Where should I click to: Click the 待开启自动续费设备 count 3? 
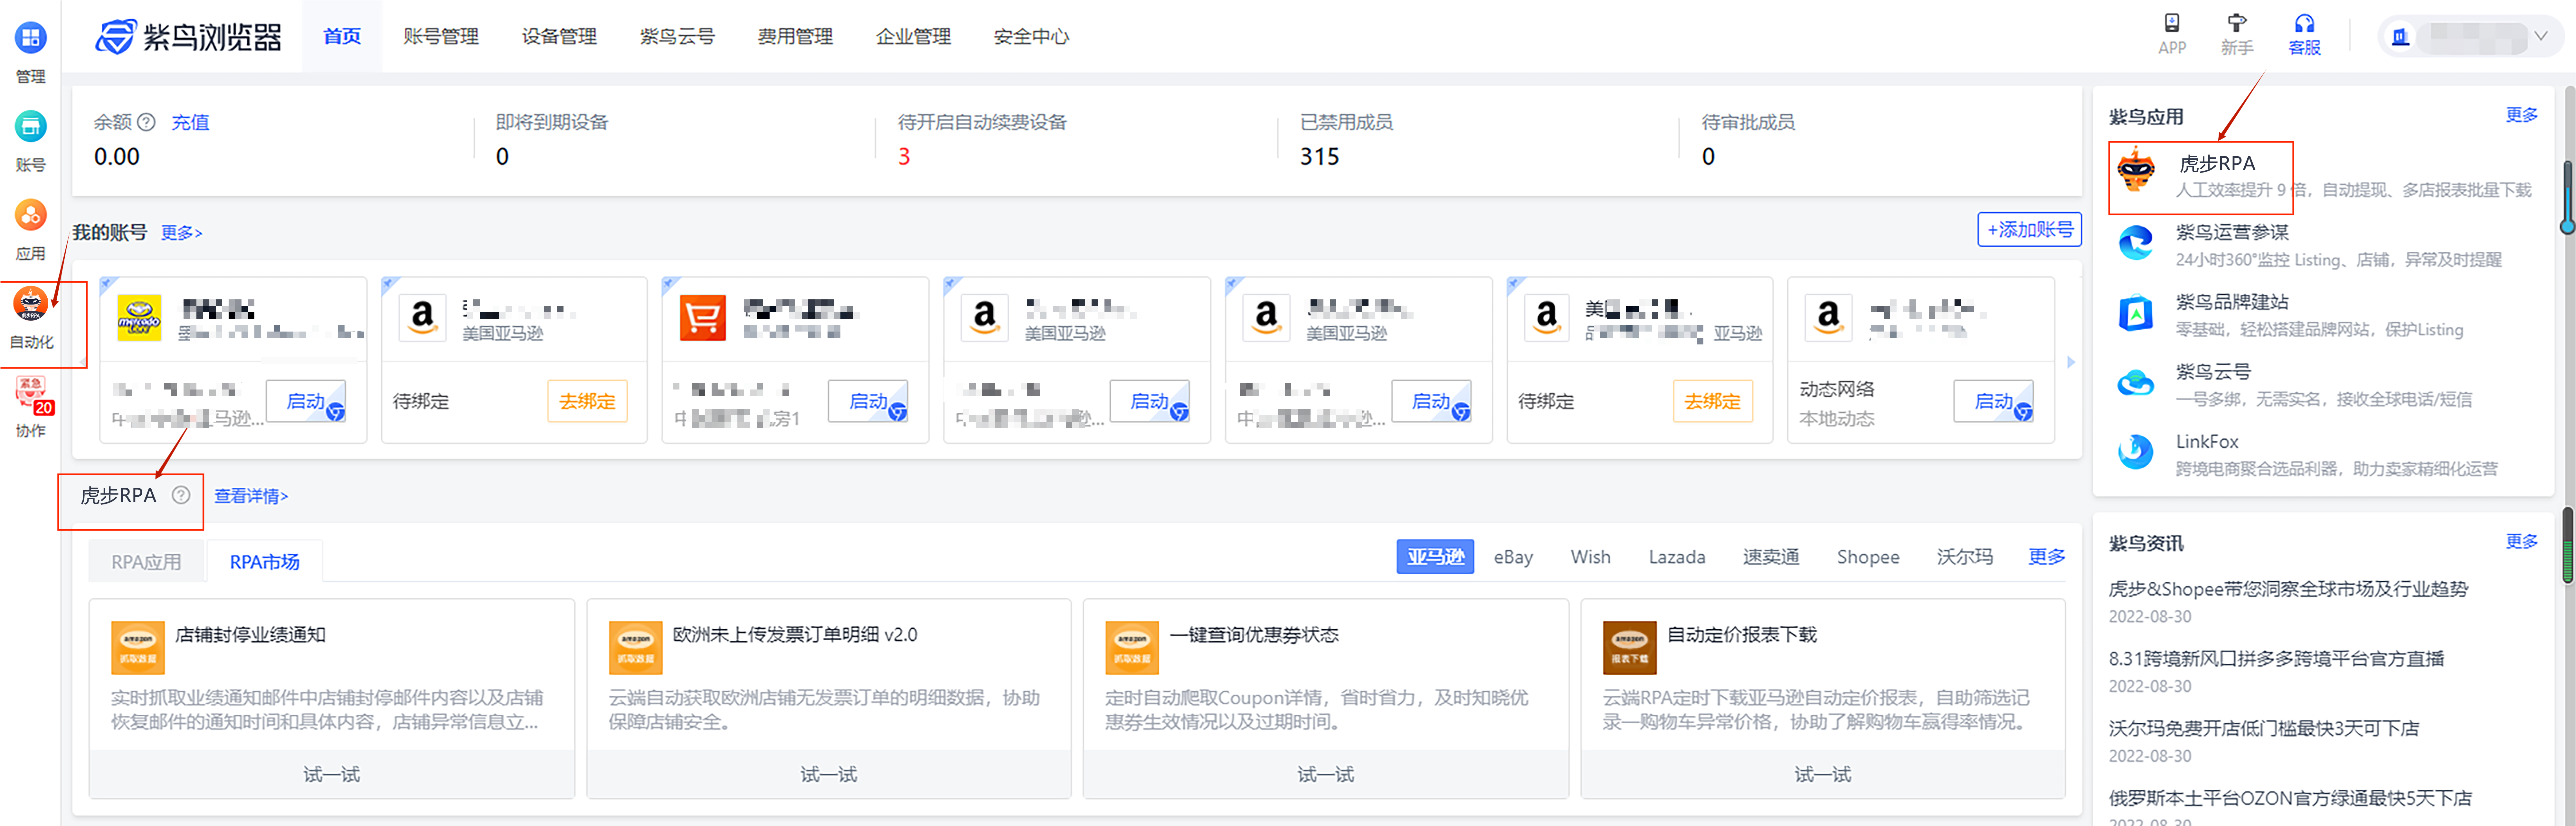pos(904,157)
